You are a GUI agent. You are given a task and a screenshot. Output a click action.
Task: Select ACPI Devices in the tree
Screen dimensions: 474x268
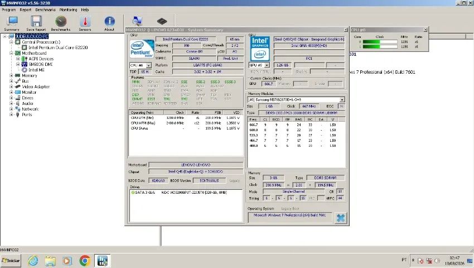click(41, 59)
